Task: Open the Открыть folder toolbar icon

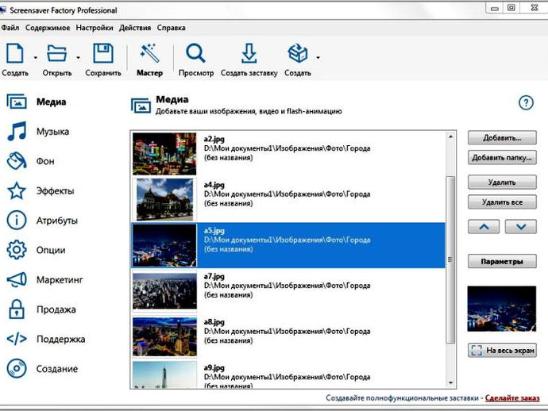Action: pos(57,53)
